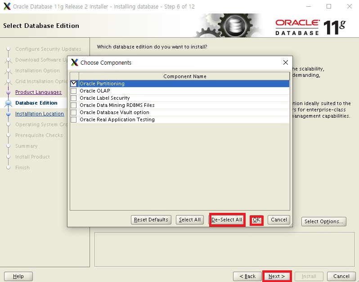This screenshot has height=282, width=359.
Task: Select Oracle Data Mining RDBMS Files text
Action: tap(117, 106)
